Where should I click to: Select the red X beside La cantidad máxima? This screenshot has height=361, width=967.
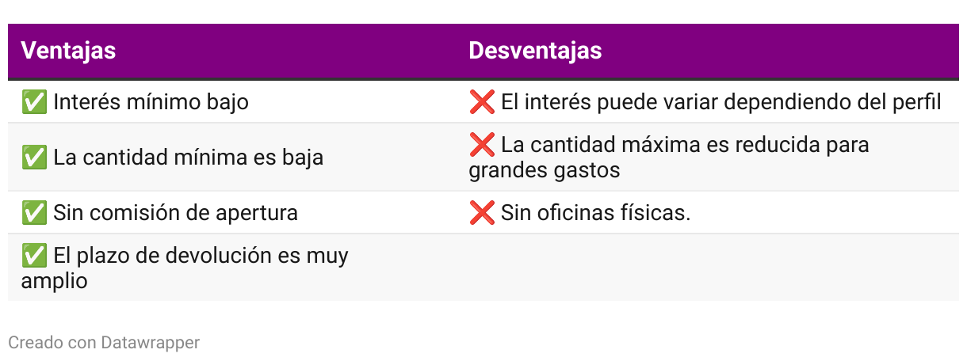click(482, 145)
